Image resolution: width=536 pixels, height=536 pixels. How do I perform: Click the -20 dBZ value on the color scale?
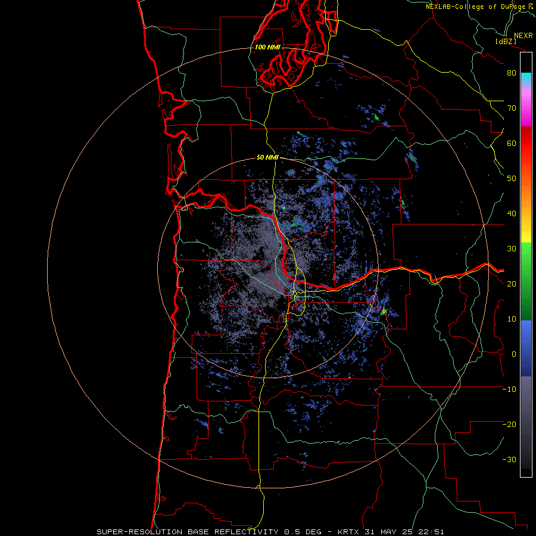coord(509,425)
